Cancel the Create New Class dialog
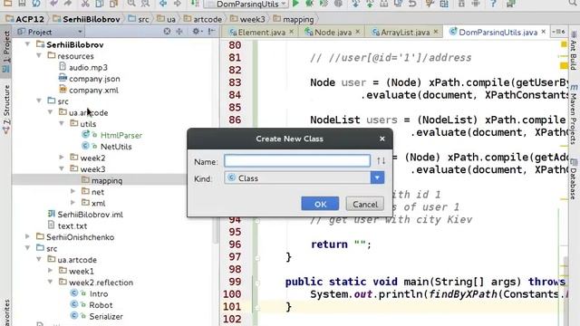The width and height of the screenshot is (580, 326). (x=364, y=204)
